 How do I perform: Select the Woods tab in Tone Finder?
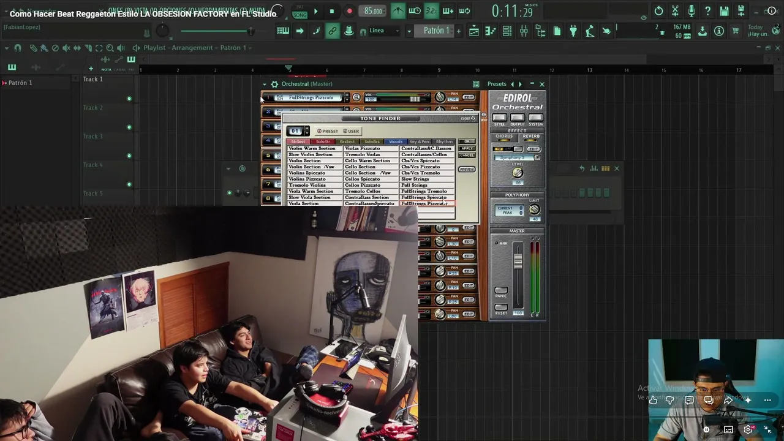pos(396,141)
